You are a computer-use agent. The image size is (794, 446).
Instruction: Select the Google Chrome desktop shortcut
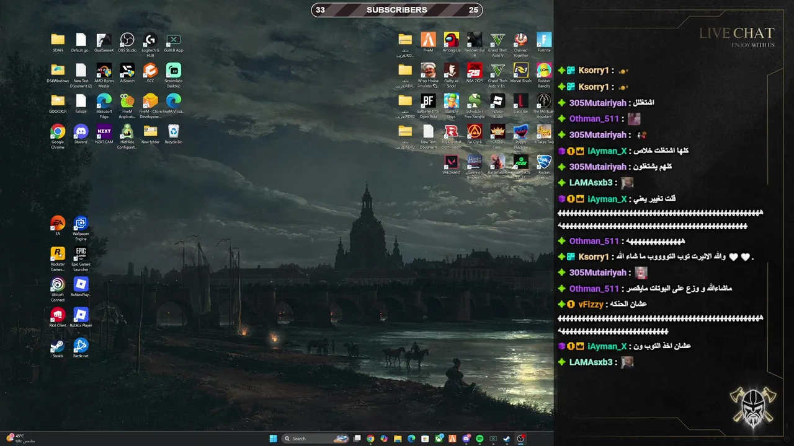58,136
